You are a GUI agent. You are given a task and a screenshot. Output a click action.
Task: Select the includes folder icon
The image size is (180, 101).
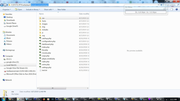coord(40,30)
